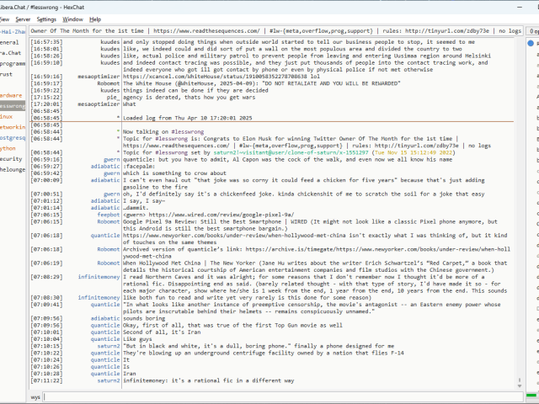Click the Help menu
539x404 pixels.
coord(95,19)
